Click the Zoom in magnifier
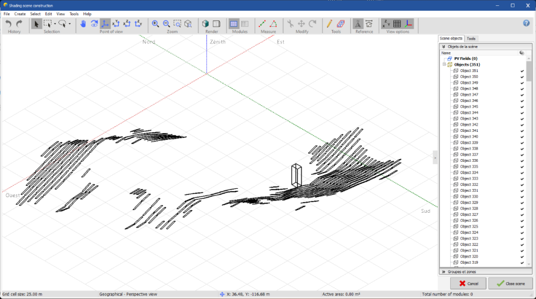The image size is (536, 299). click(x=155, y=24)
